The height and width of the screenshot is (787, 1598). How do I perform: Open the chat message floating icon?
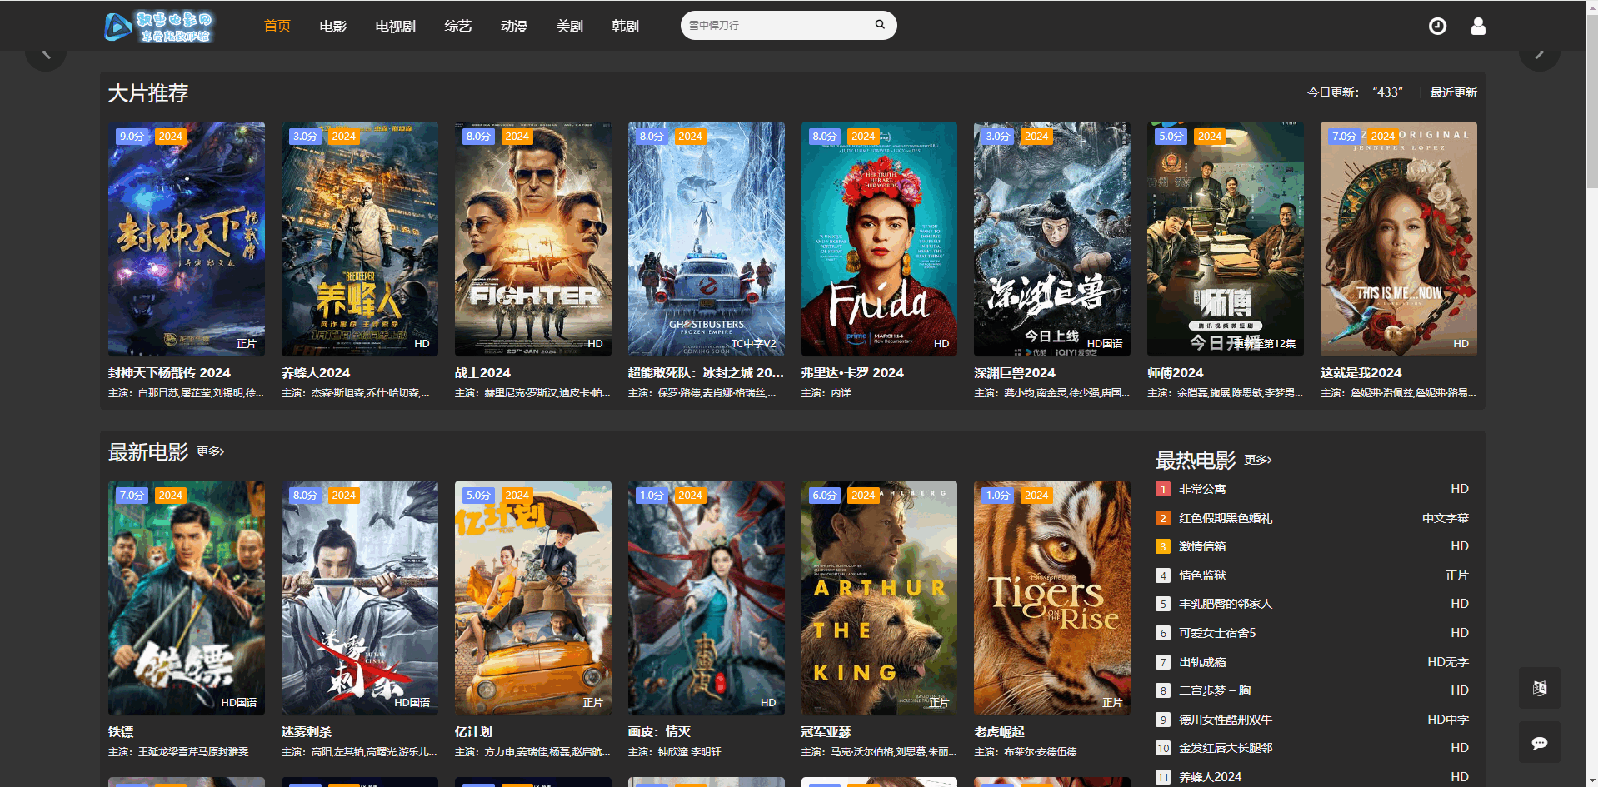coord(1539,742)
